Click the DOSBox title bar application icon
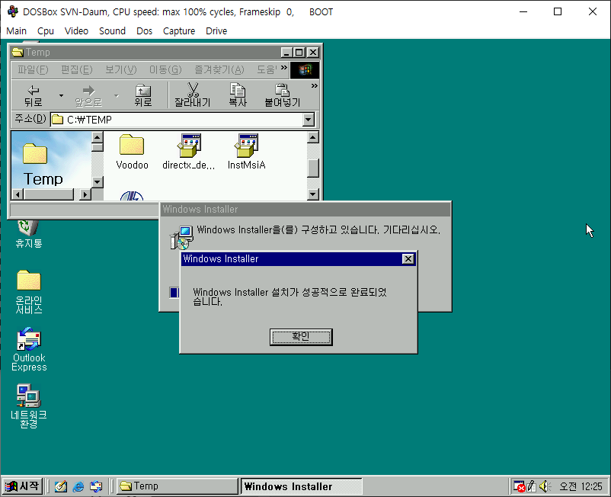 click(13, 11)
